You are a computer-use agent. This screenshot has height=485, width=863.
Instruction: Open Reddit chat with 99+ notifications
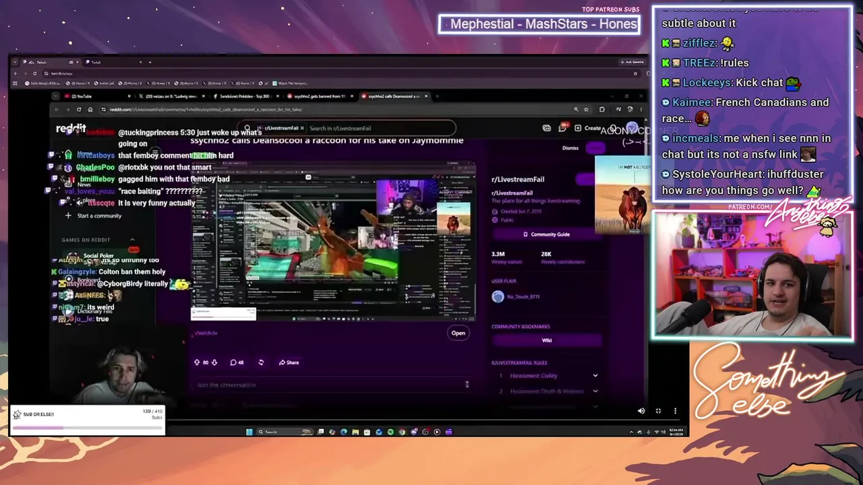click(x=563, y=128)
